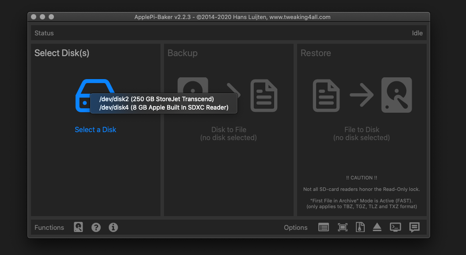
Task: Click the SD-card Read-Only lock warning text
Action: coord(362,189)
